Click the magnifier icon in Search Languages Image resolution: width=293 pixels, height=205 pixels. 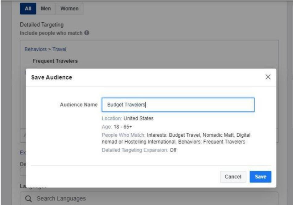28,199
